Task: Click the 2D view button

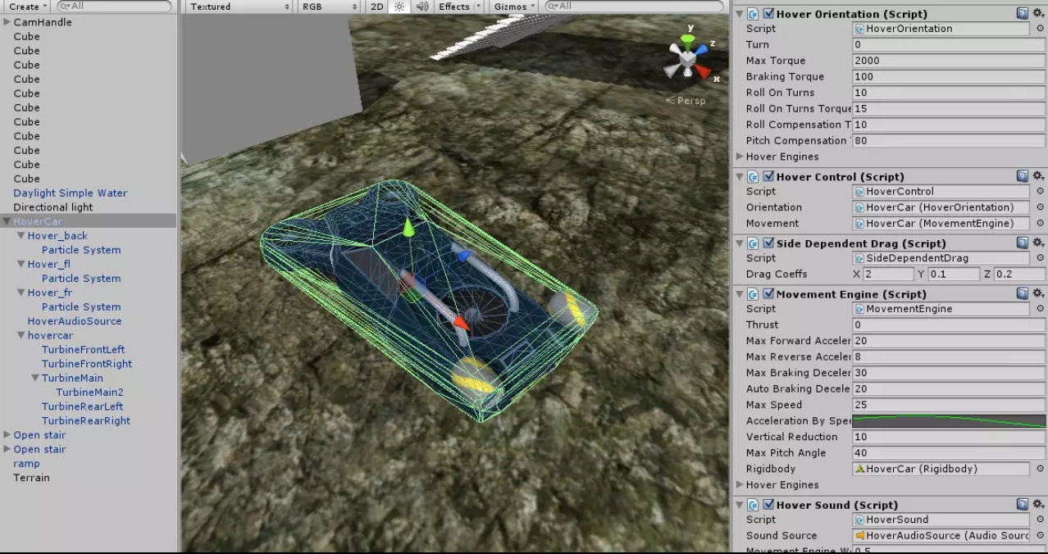Action: click(x=376, y=7)
